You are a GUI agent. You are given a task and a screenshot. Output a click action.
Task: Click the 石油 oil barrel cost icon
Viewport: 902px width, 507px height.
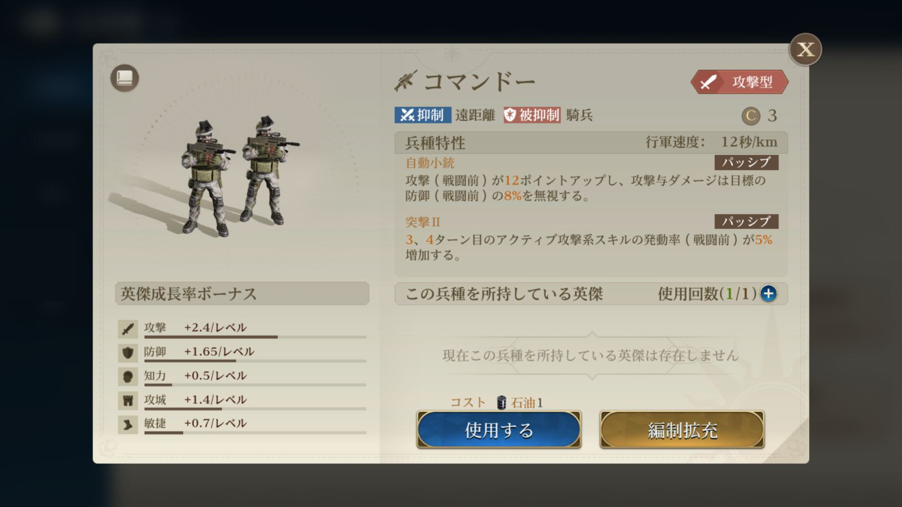coord(502,402)
